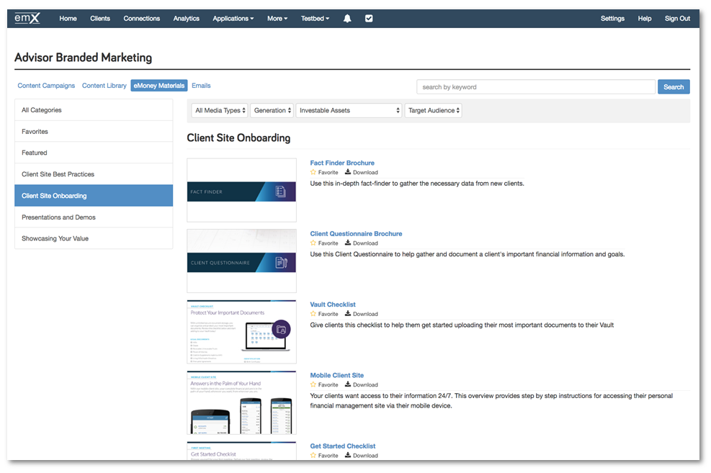
Task: Open Analytics in navigation bar
Action: click(187, 19)
